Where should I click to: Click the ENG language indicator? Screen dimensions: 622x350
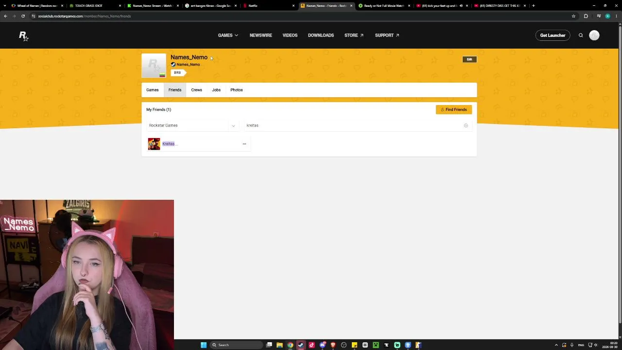581,345
